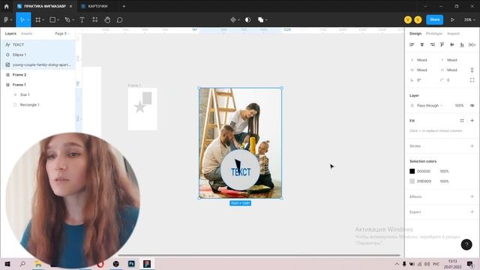This screenshot has width=480, height=270.
Task: Open the Help question mark button
Action: 466,244
